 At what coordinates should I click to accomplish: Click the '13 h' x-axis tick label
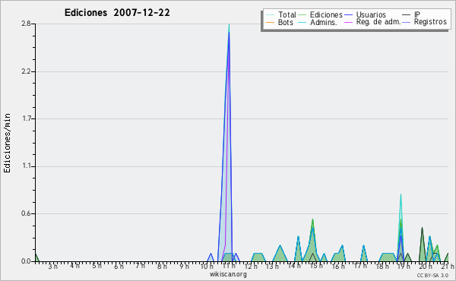pos(273,266)
